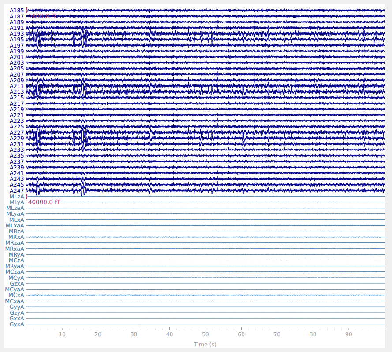Select reference channel label MRxaA

15,249
